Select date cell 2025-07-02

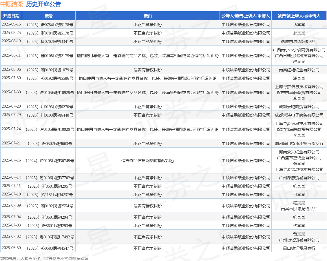[x=11, y=237]
